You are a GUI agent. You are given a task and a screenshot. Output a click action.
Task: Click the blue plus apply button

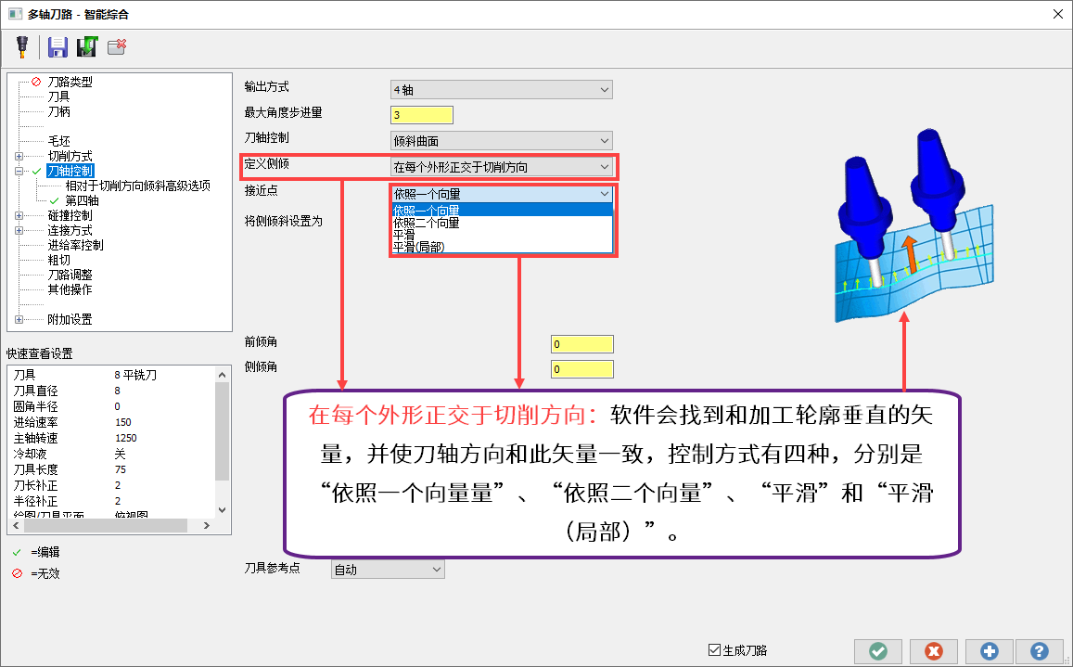point(989,650)
